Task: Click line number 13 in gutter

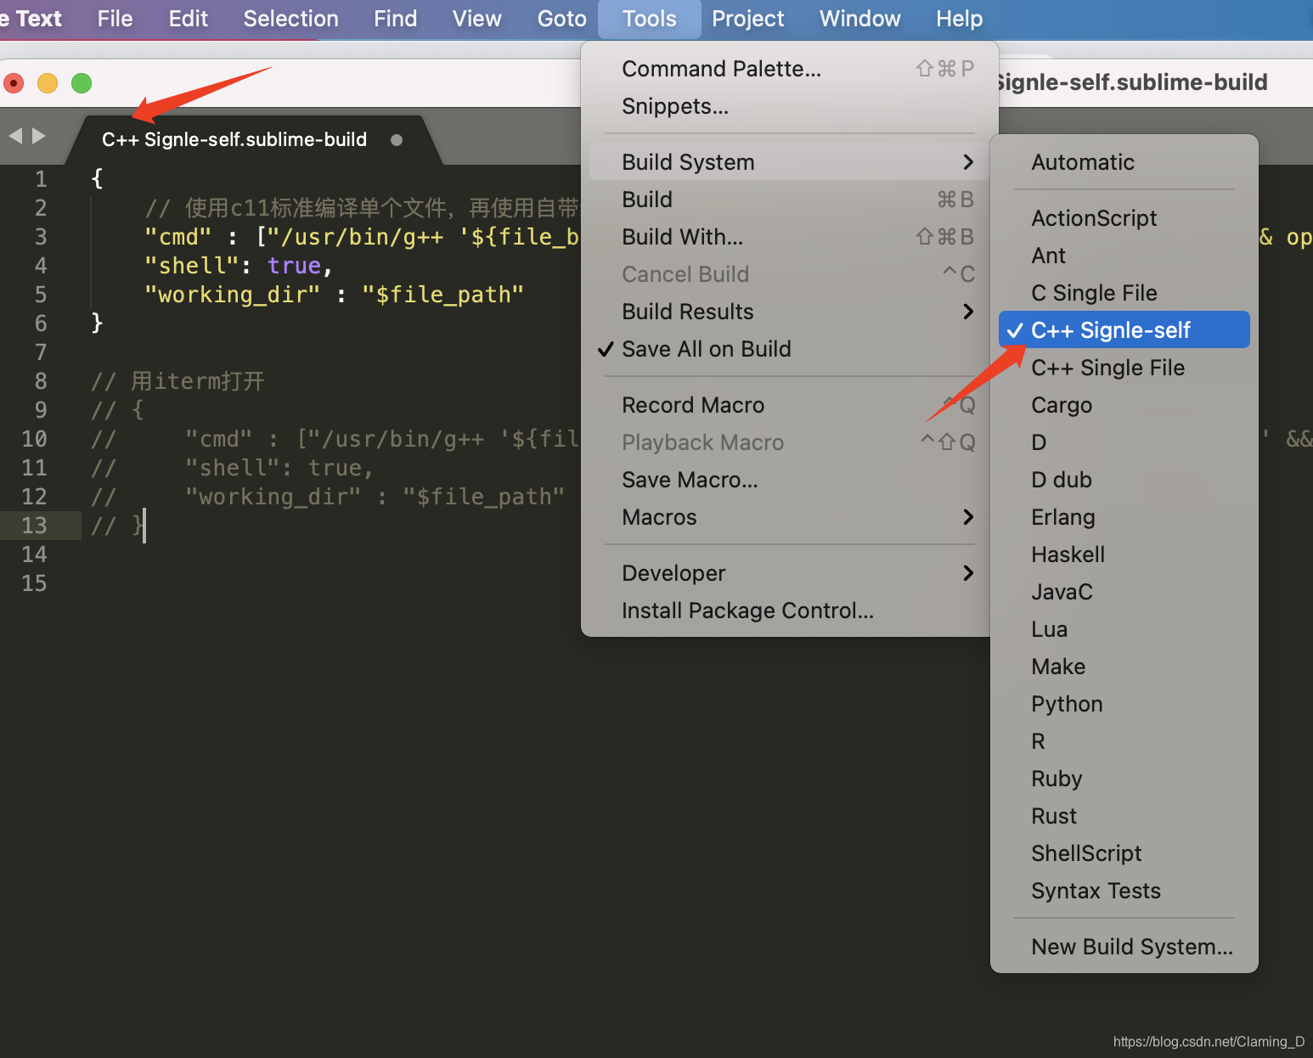Action: tap(34, 526)
